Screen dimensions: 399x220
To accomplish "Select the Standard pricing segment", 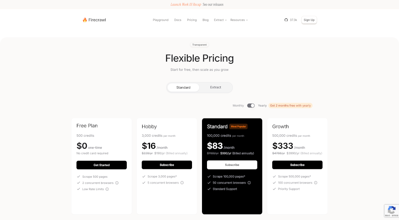I will [183, 87].
